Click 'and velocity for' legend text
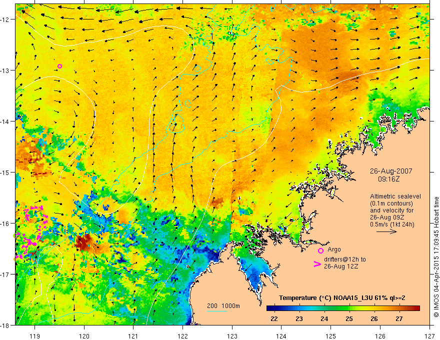Image resolution: width=440 pixels, height=340 pixels. click(391, 210)
